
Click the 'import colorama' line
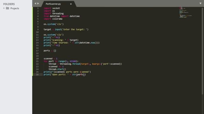click(x=53, y=19)
